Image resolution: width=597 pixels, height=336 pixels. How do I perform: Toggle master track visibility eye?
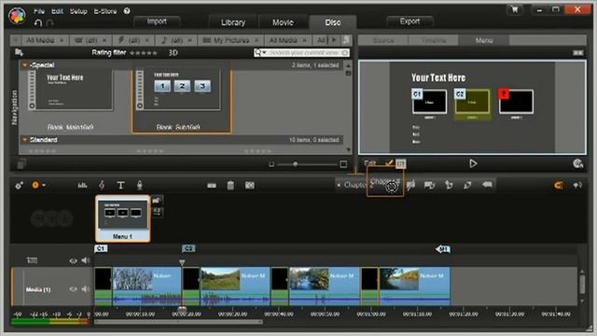(73, 260)
